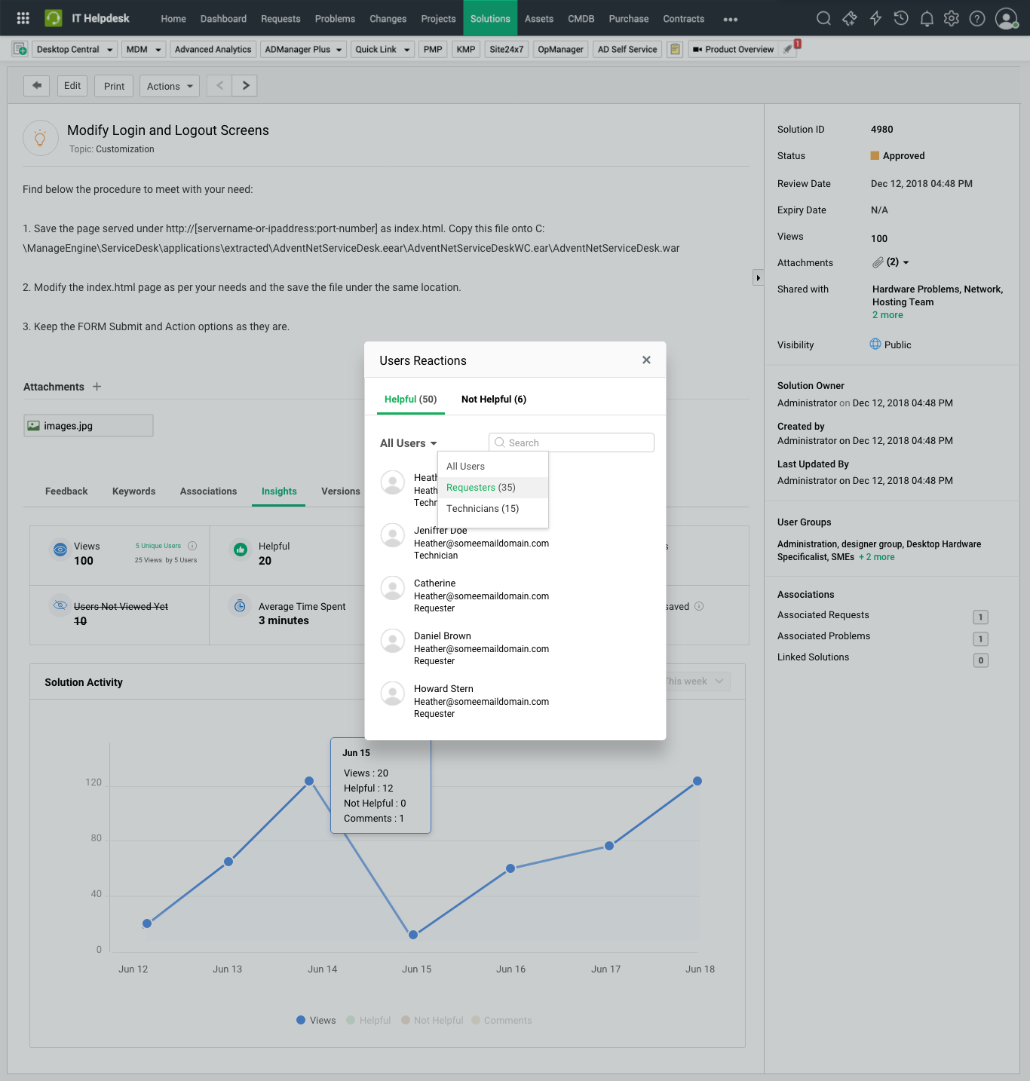Toggle Not Helpful series in legend
The width and height of the screenshot is (1030, 1081).
(x=432, y=1020)
